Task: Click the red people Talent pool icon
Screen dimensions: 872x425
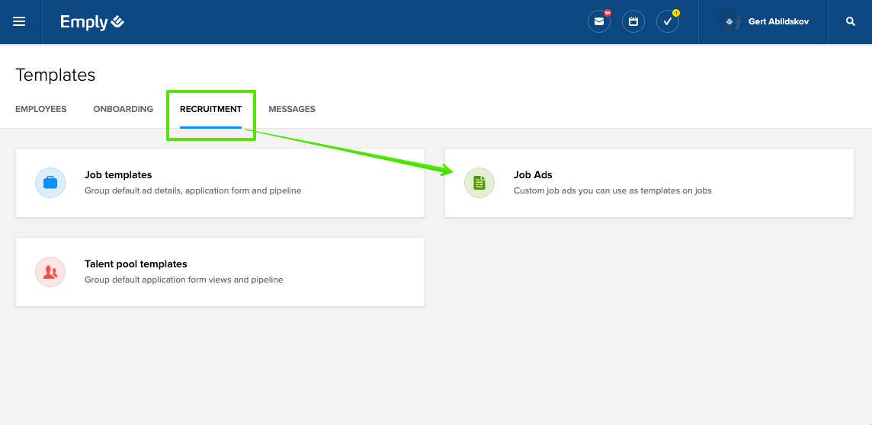Action: pos(50,272)
